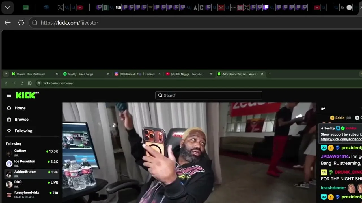Open the DDG channel marked LIVE

[32, 184]
